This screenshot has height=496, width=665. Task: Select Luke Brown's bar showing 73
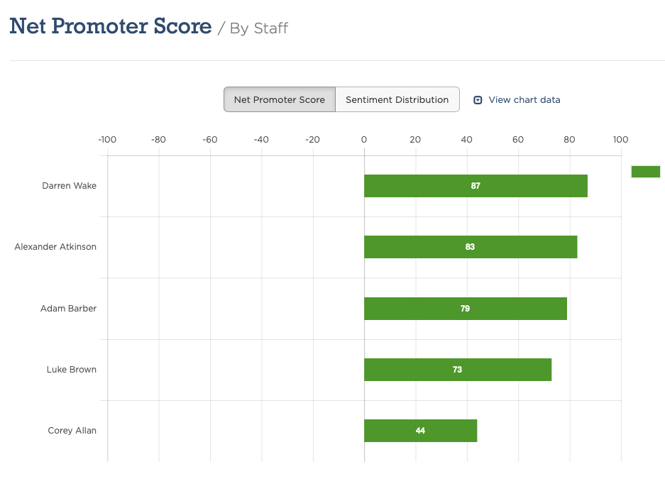click(x=457, y=369)
